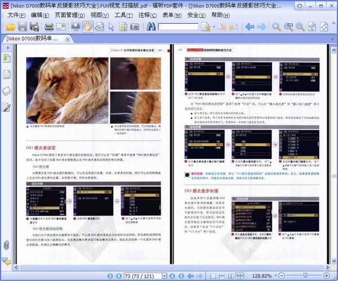The height and width of the screenshot is (281, 338).
Task: Open the 表单(M) menu
Action: [172, 15]
